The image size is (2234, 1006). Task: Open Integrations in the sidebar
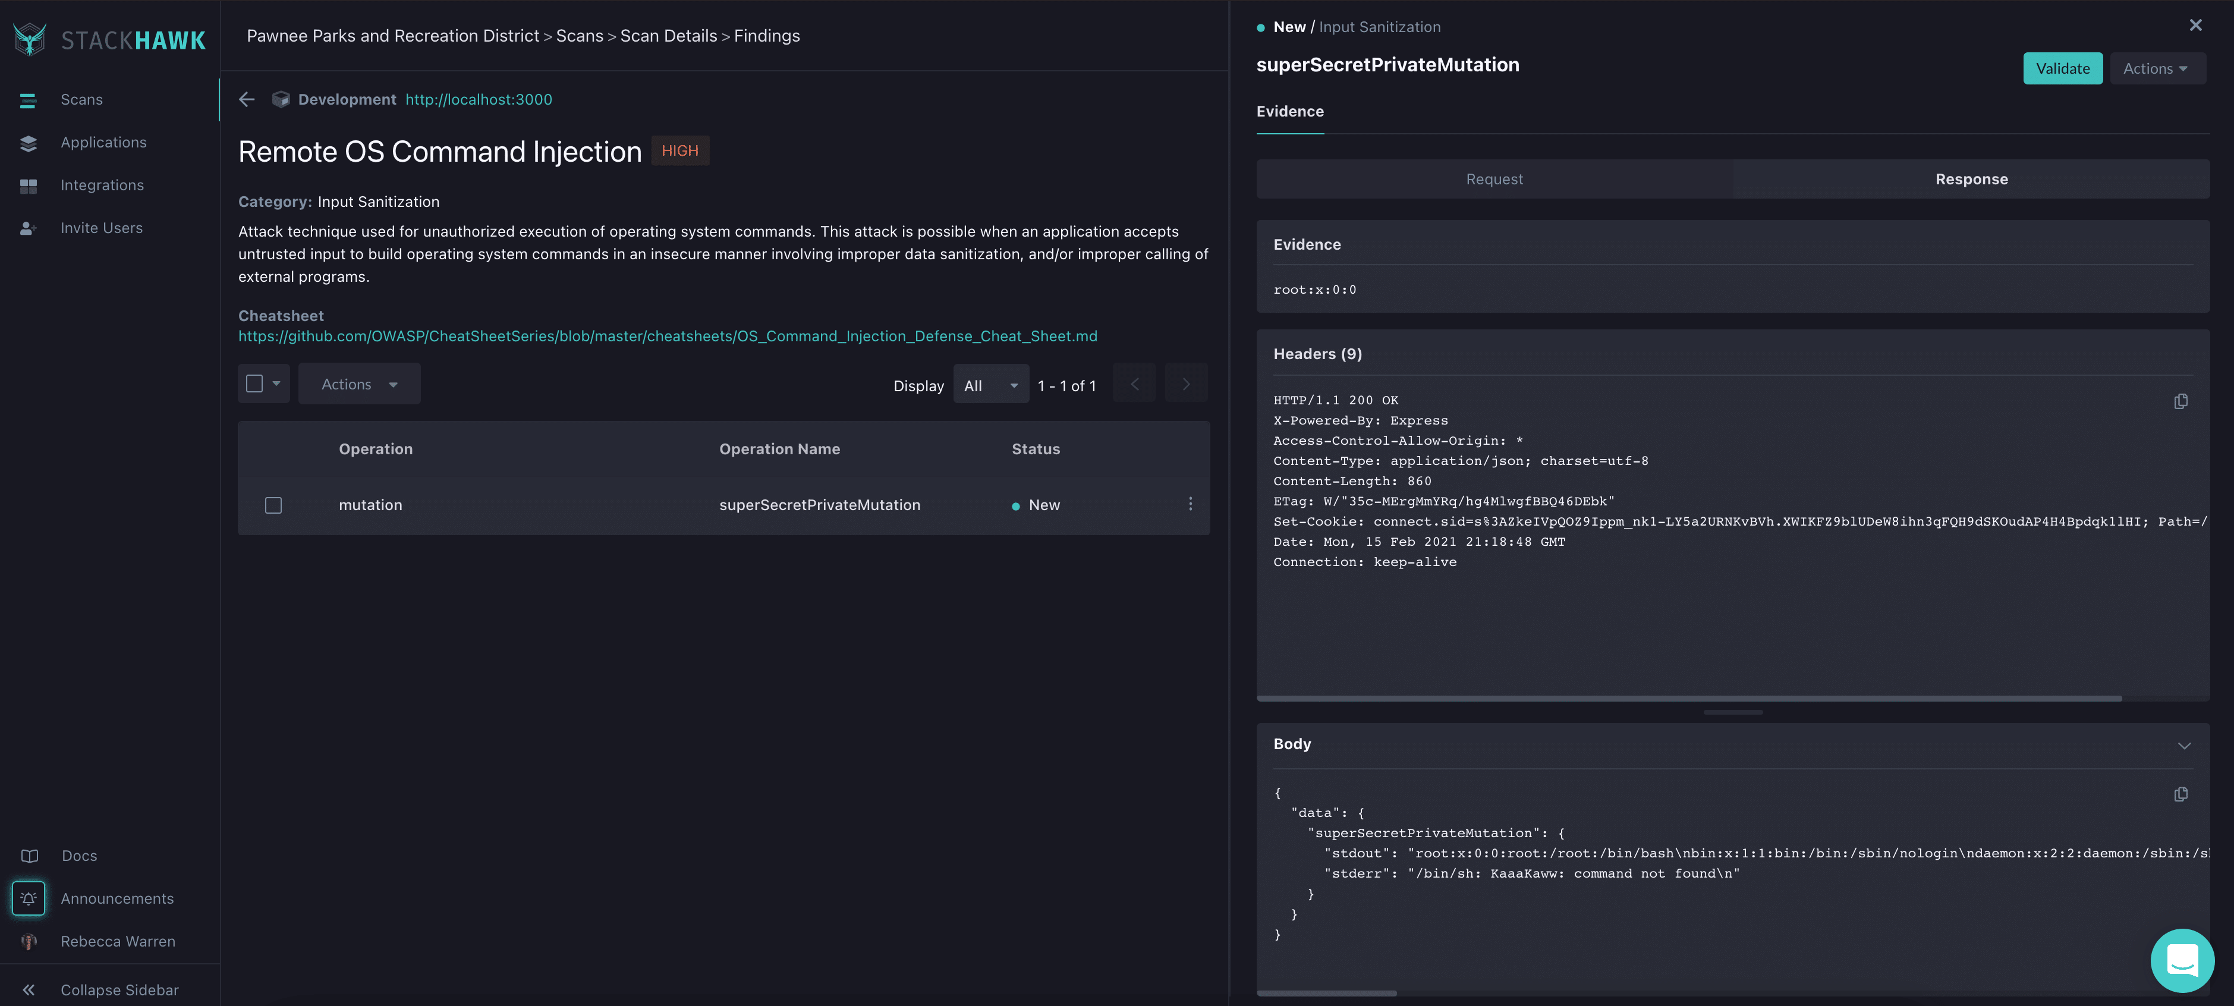point(102,186)
